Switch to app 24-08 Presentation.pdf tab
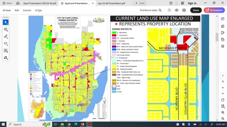The width and height of the screenshot is (227, 127). tap(111, 3)
